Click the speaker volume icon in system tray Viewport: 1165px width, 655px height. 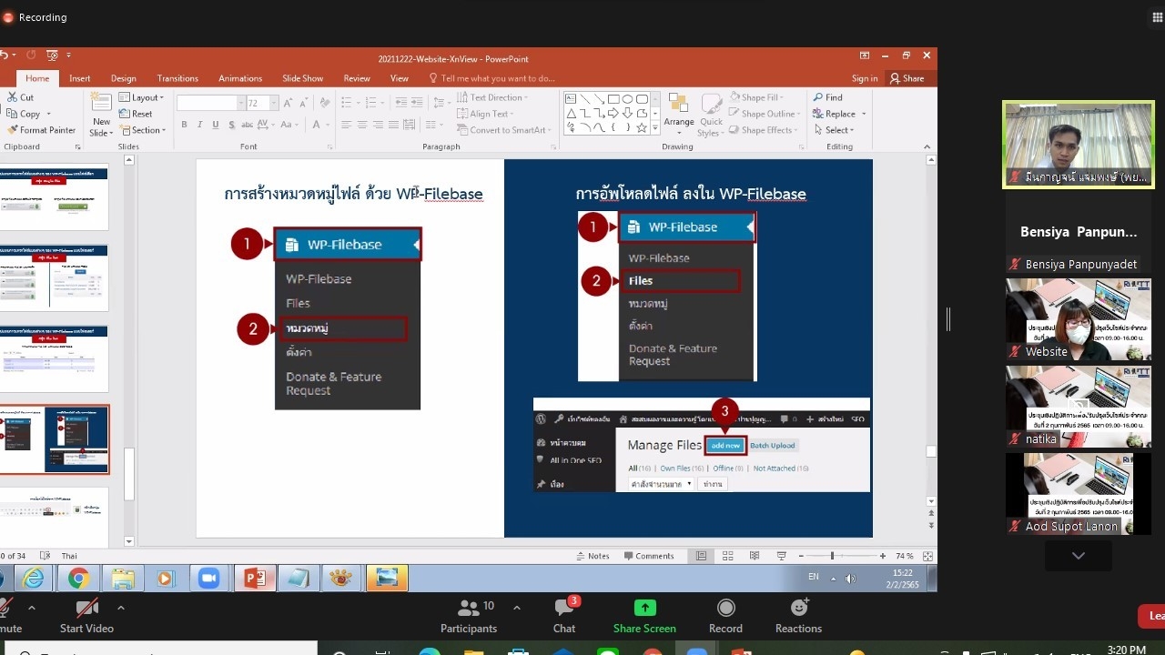[x=850, y=578]
